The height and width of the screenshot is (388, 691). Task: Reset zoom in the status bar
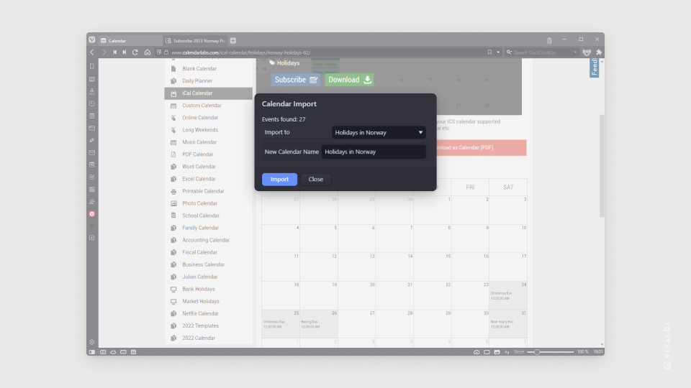519,352
